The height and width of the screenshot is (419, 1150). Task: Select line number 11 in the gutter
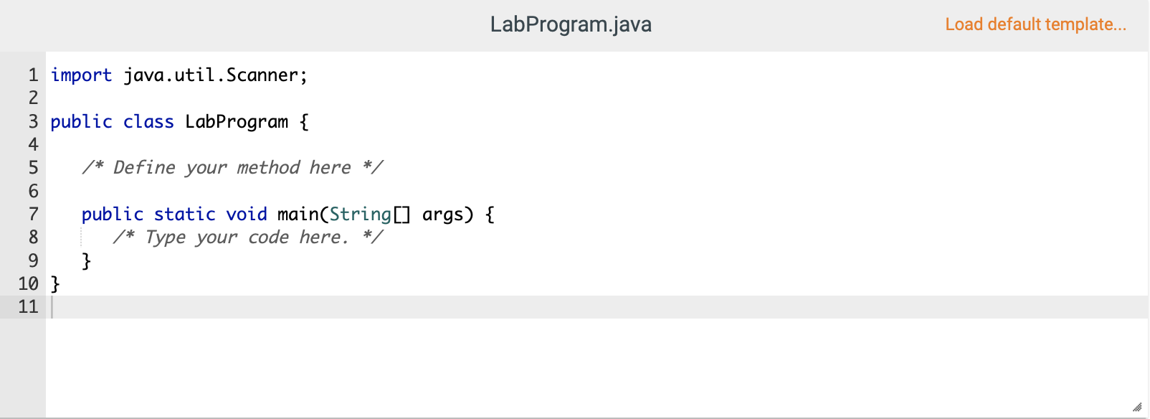(x=28, y=307)
